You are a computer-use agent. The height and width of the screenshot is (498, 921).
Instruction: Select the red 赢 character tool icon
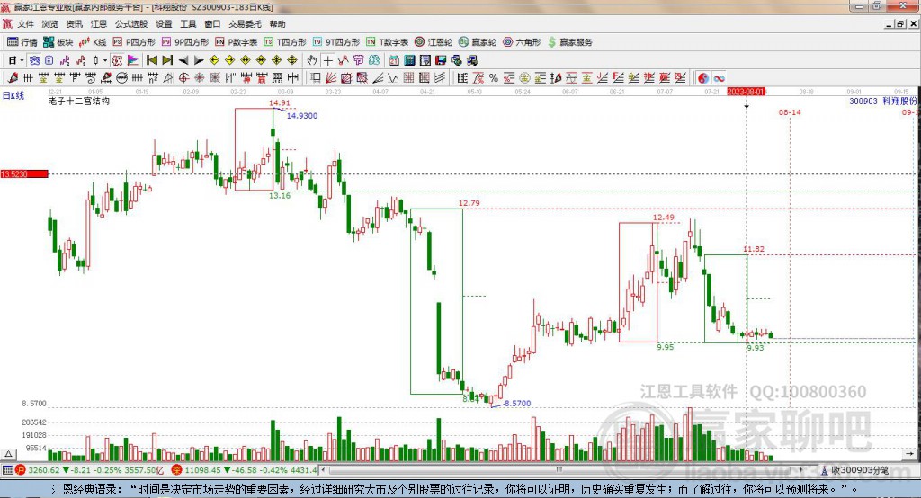click(262, 77)
